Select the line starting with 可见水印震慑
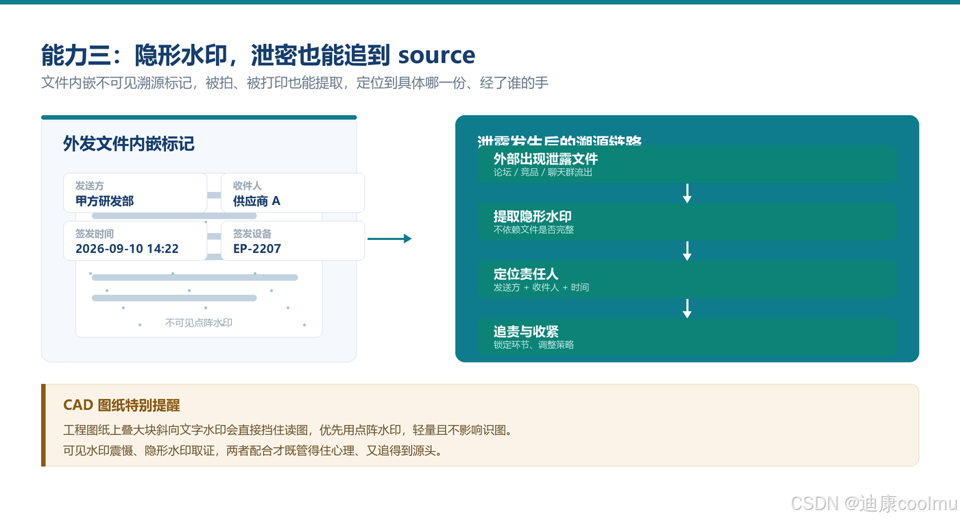The image size is (960, 521). coord(253,451)
